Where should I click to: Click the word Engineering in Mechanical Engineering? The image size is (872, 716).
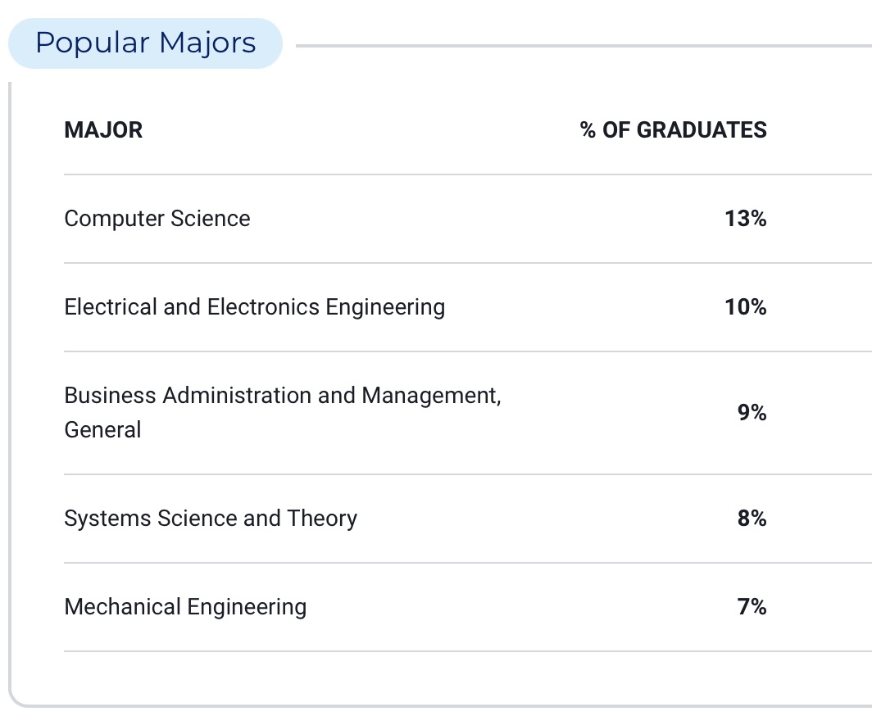(247, 607)
